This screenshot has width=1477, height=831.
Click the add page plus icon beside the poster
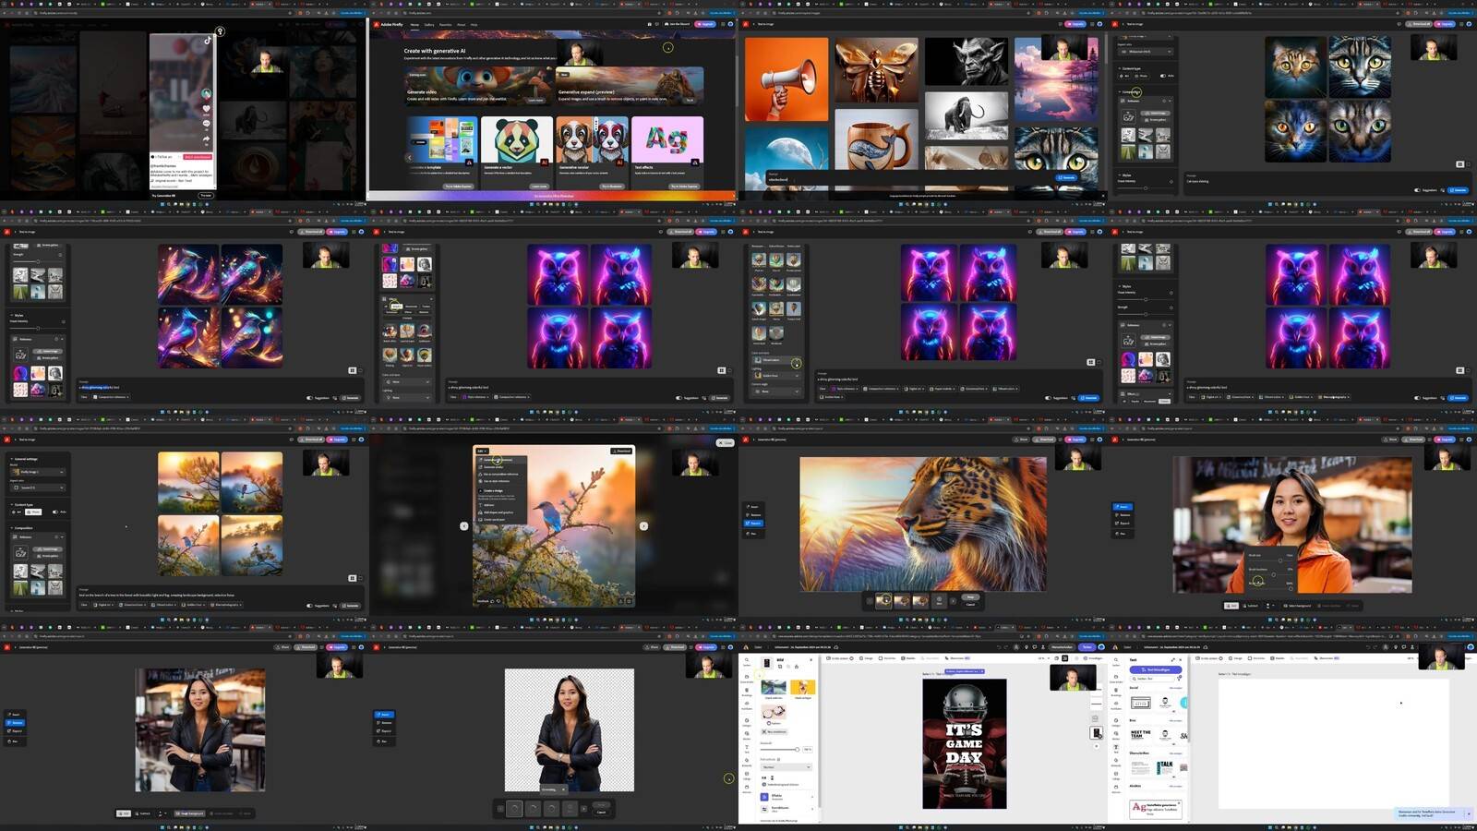pyautogui.click(x=1097, y=746)
